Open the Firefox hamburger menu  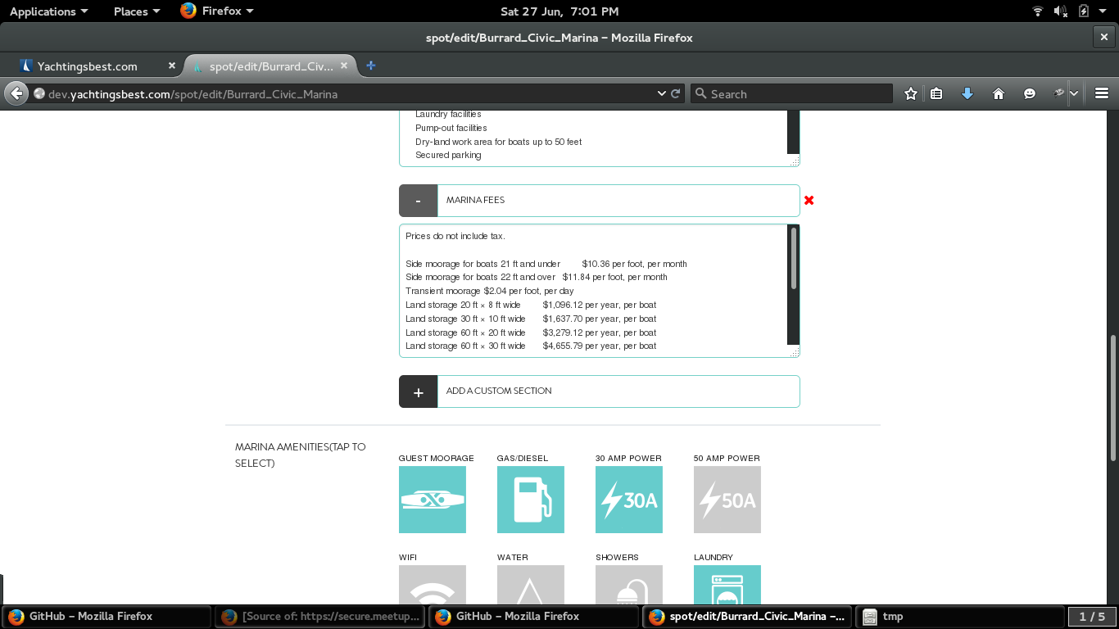(1101, 94)
